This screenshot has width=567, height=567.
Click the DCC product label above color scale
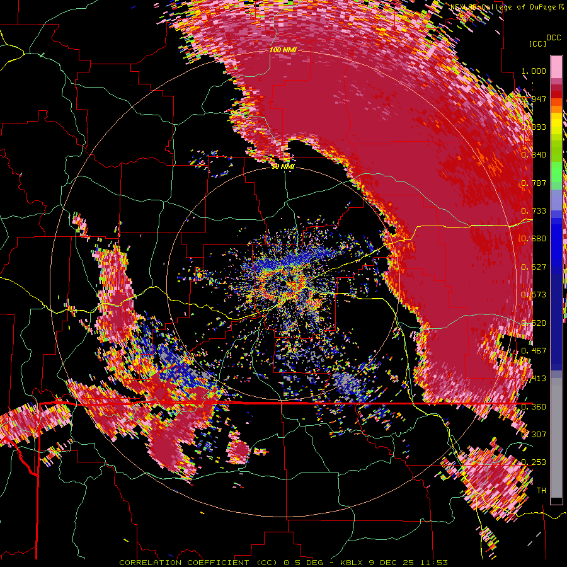coord(553,38)
